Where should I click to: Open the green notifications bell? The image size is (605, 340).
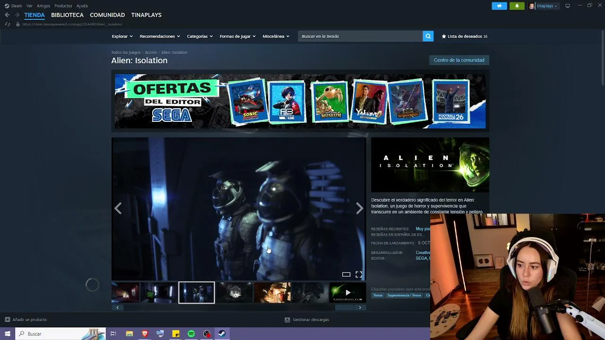[x=517, y=6]
